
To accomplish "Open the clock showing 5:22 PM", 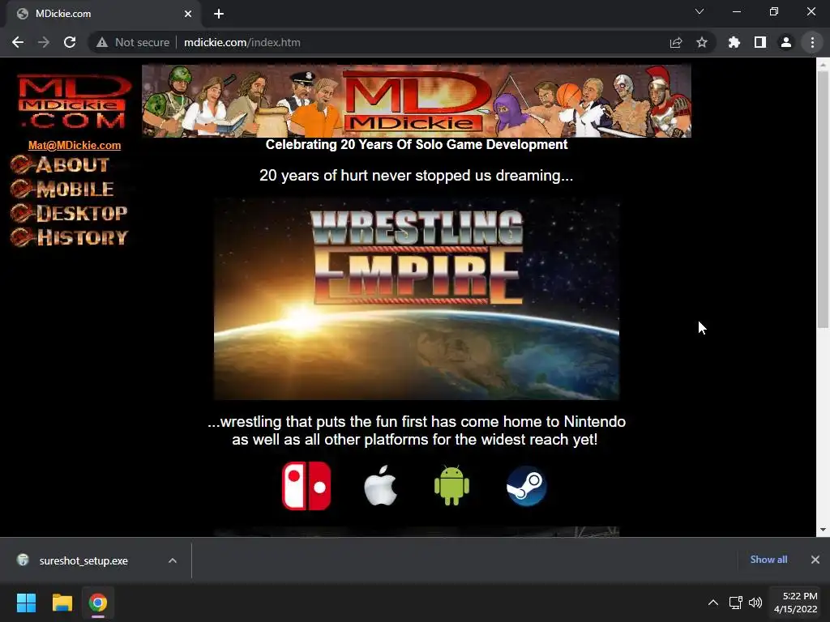I will point(796,603).
